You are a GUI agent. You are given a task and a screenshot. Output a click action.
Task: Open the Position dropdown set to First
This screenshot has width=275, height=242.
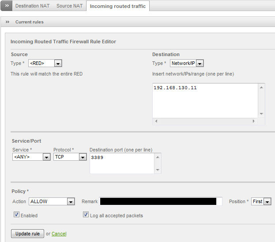(261, 201)
